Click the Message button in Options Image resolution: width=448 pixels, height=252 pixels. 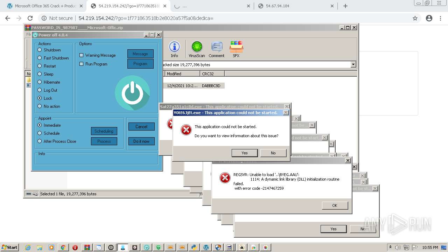[x=140, y=54]
